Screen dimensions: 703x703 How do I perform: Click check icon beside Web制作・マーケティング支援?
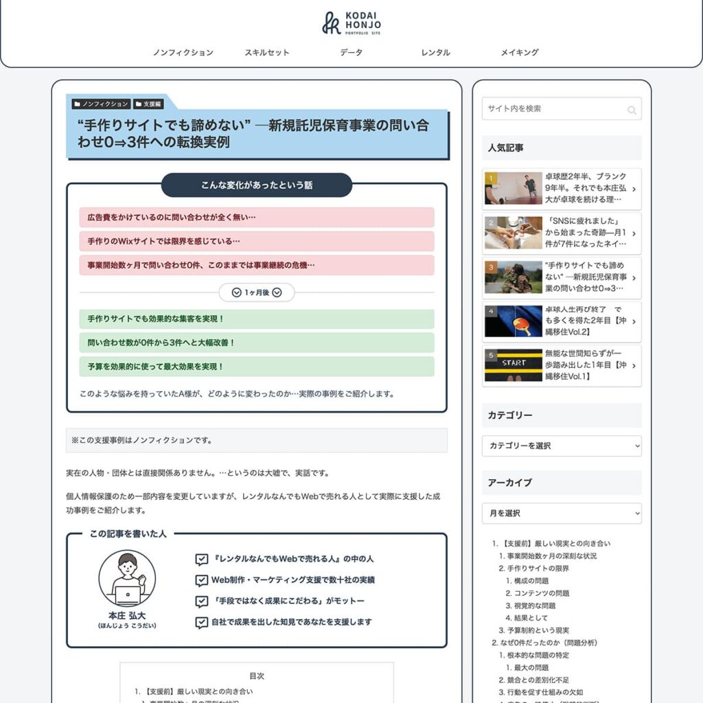(x=201, y=580)
